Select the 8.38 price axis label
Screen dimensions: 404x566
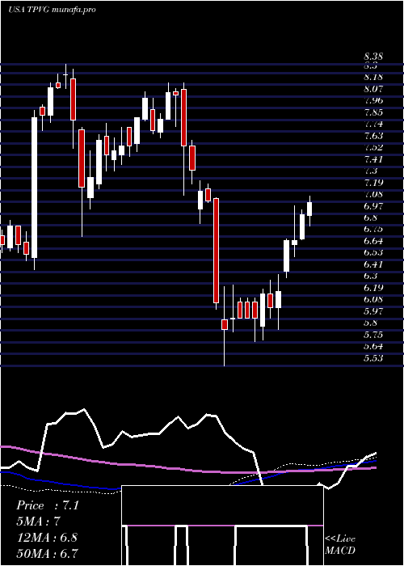(373, 57)
